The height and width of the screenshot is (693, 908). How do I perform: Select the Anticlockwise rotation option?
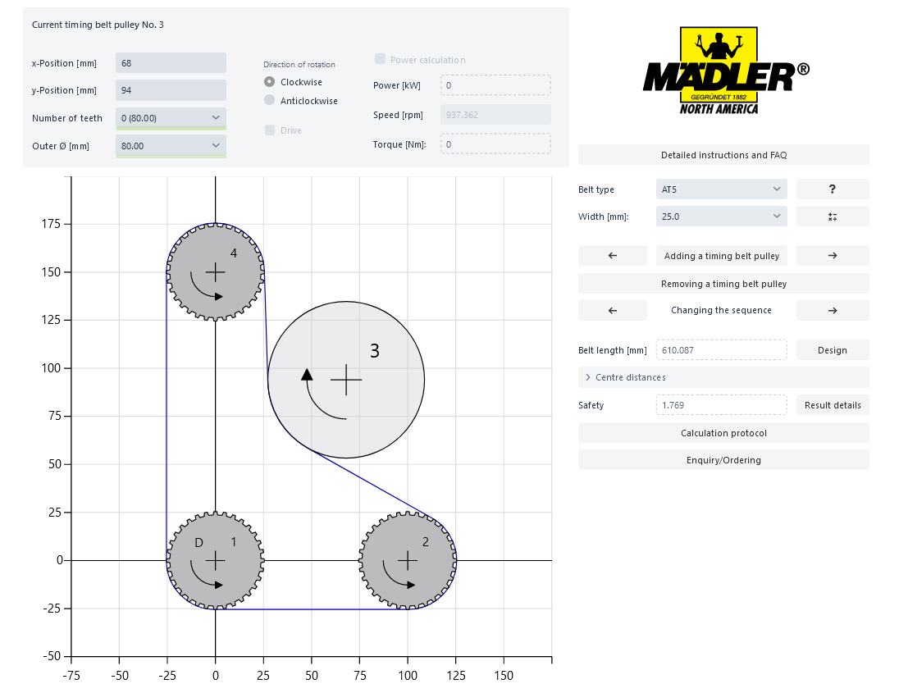pyautogui.click(x=270, y=101)
